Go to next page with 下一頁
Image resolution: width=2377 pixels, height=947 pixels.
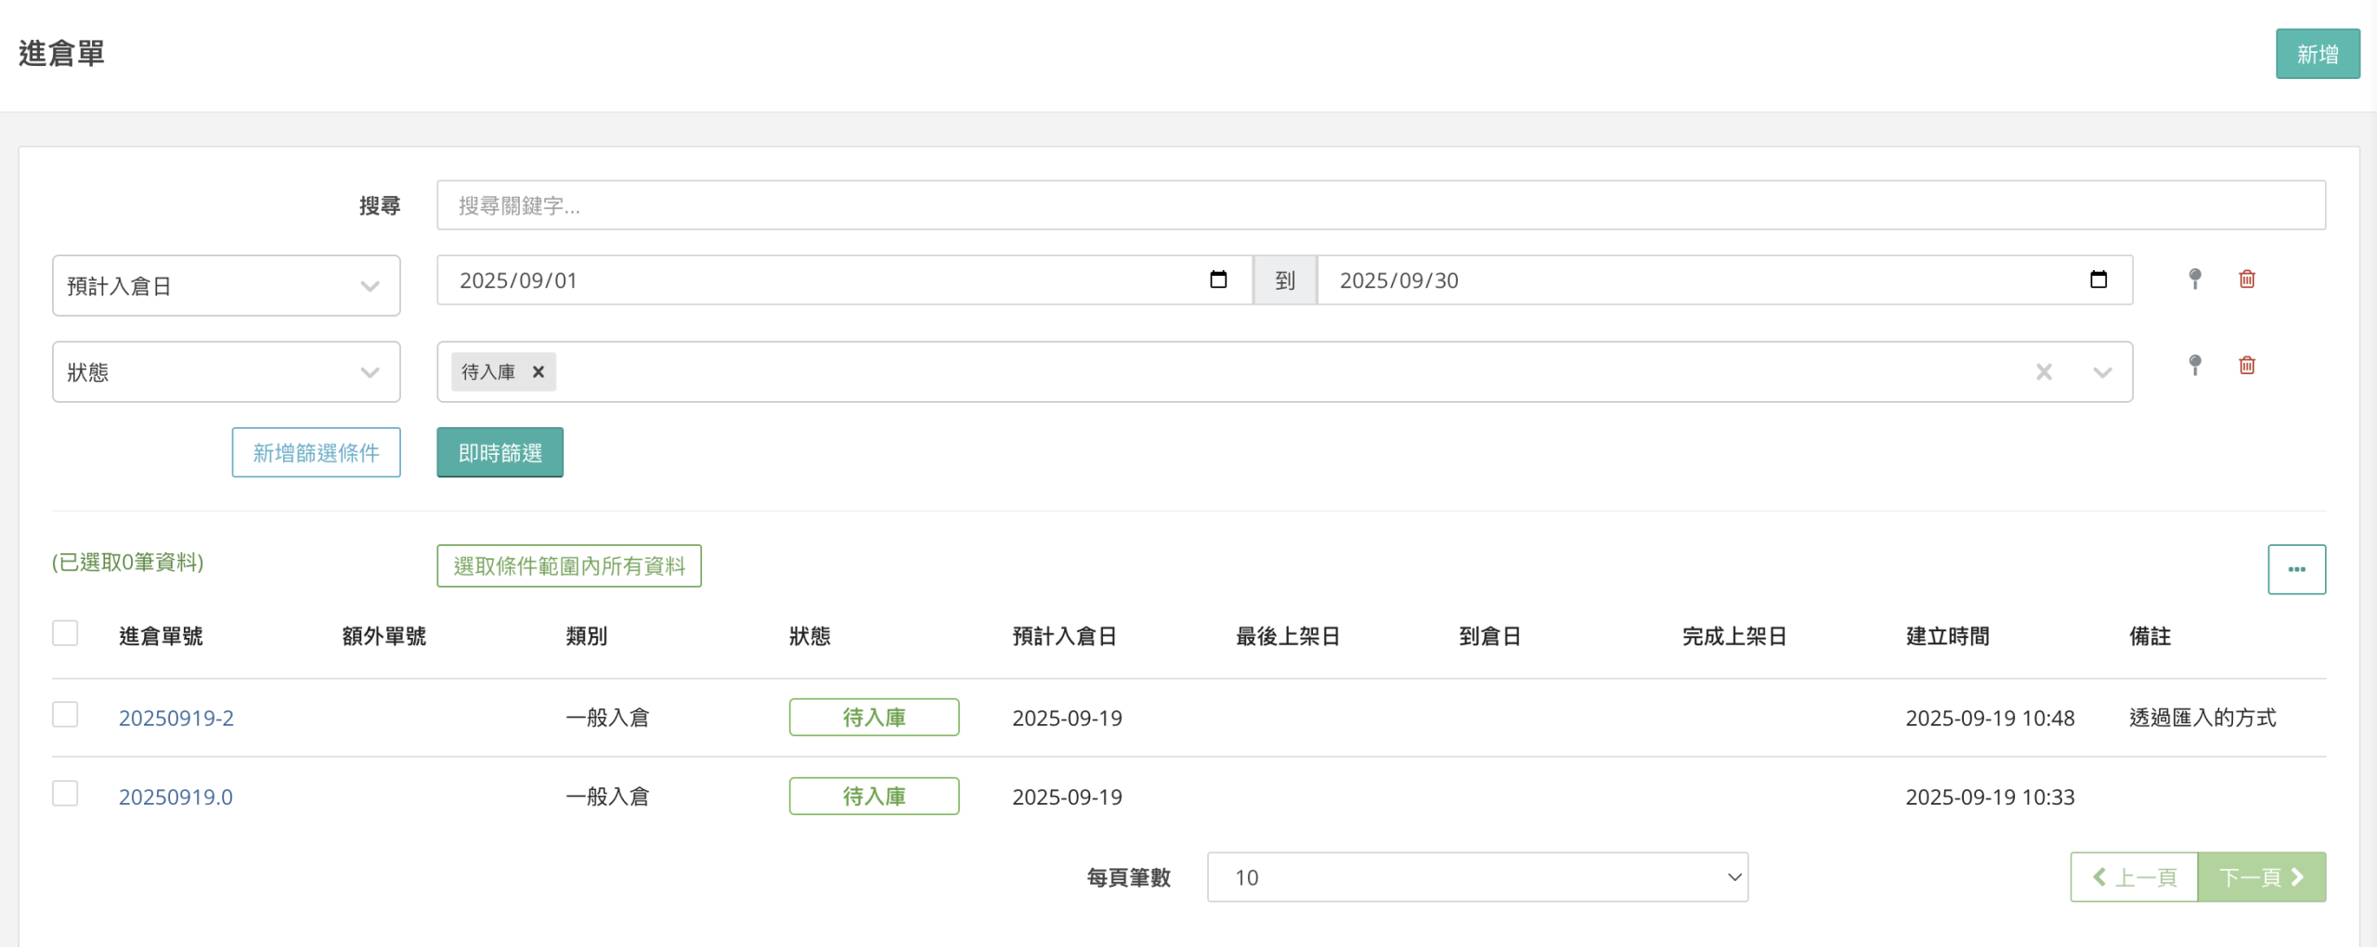(x=2261, y=877)
